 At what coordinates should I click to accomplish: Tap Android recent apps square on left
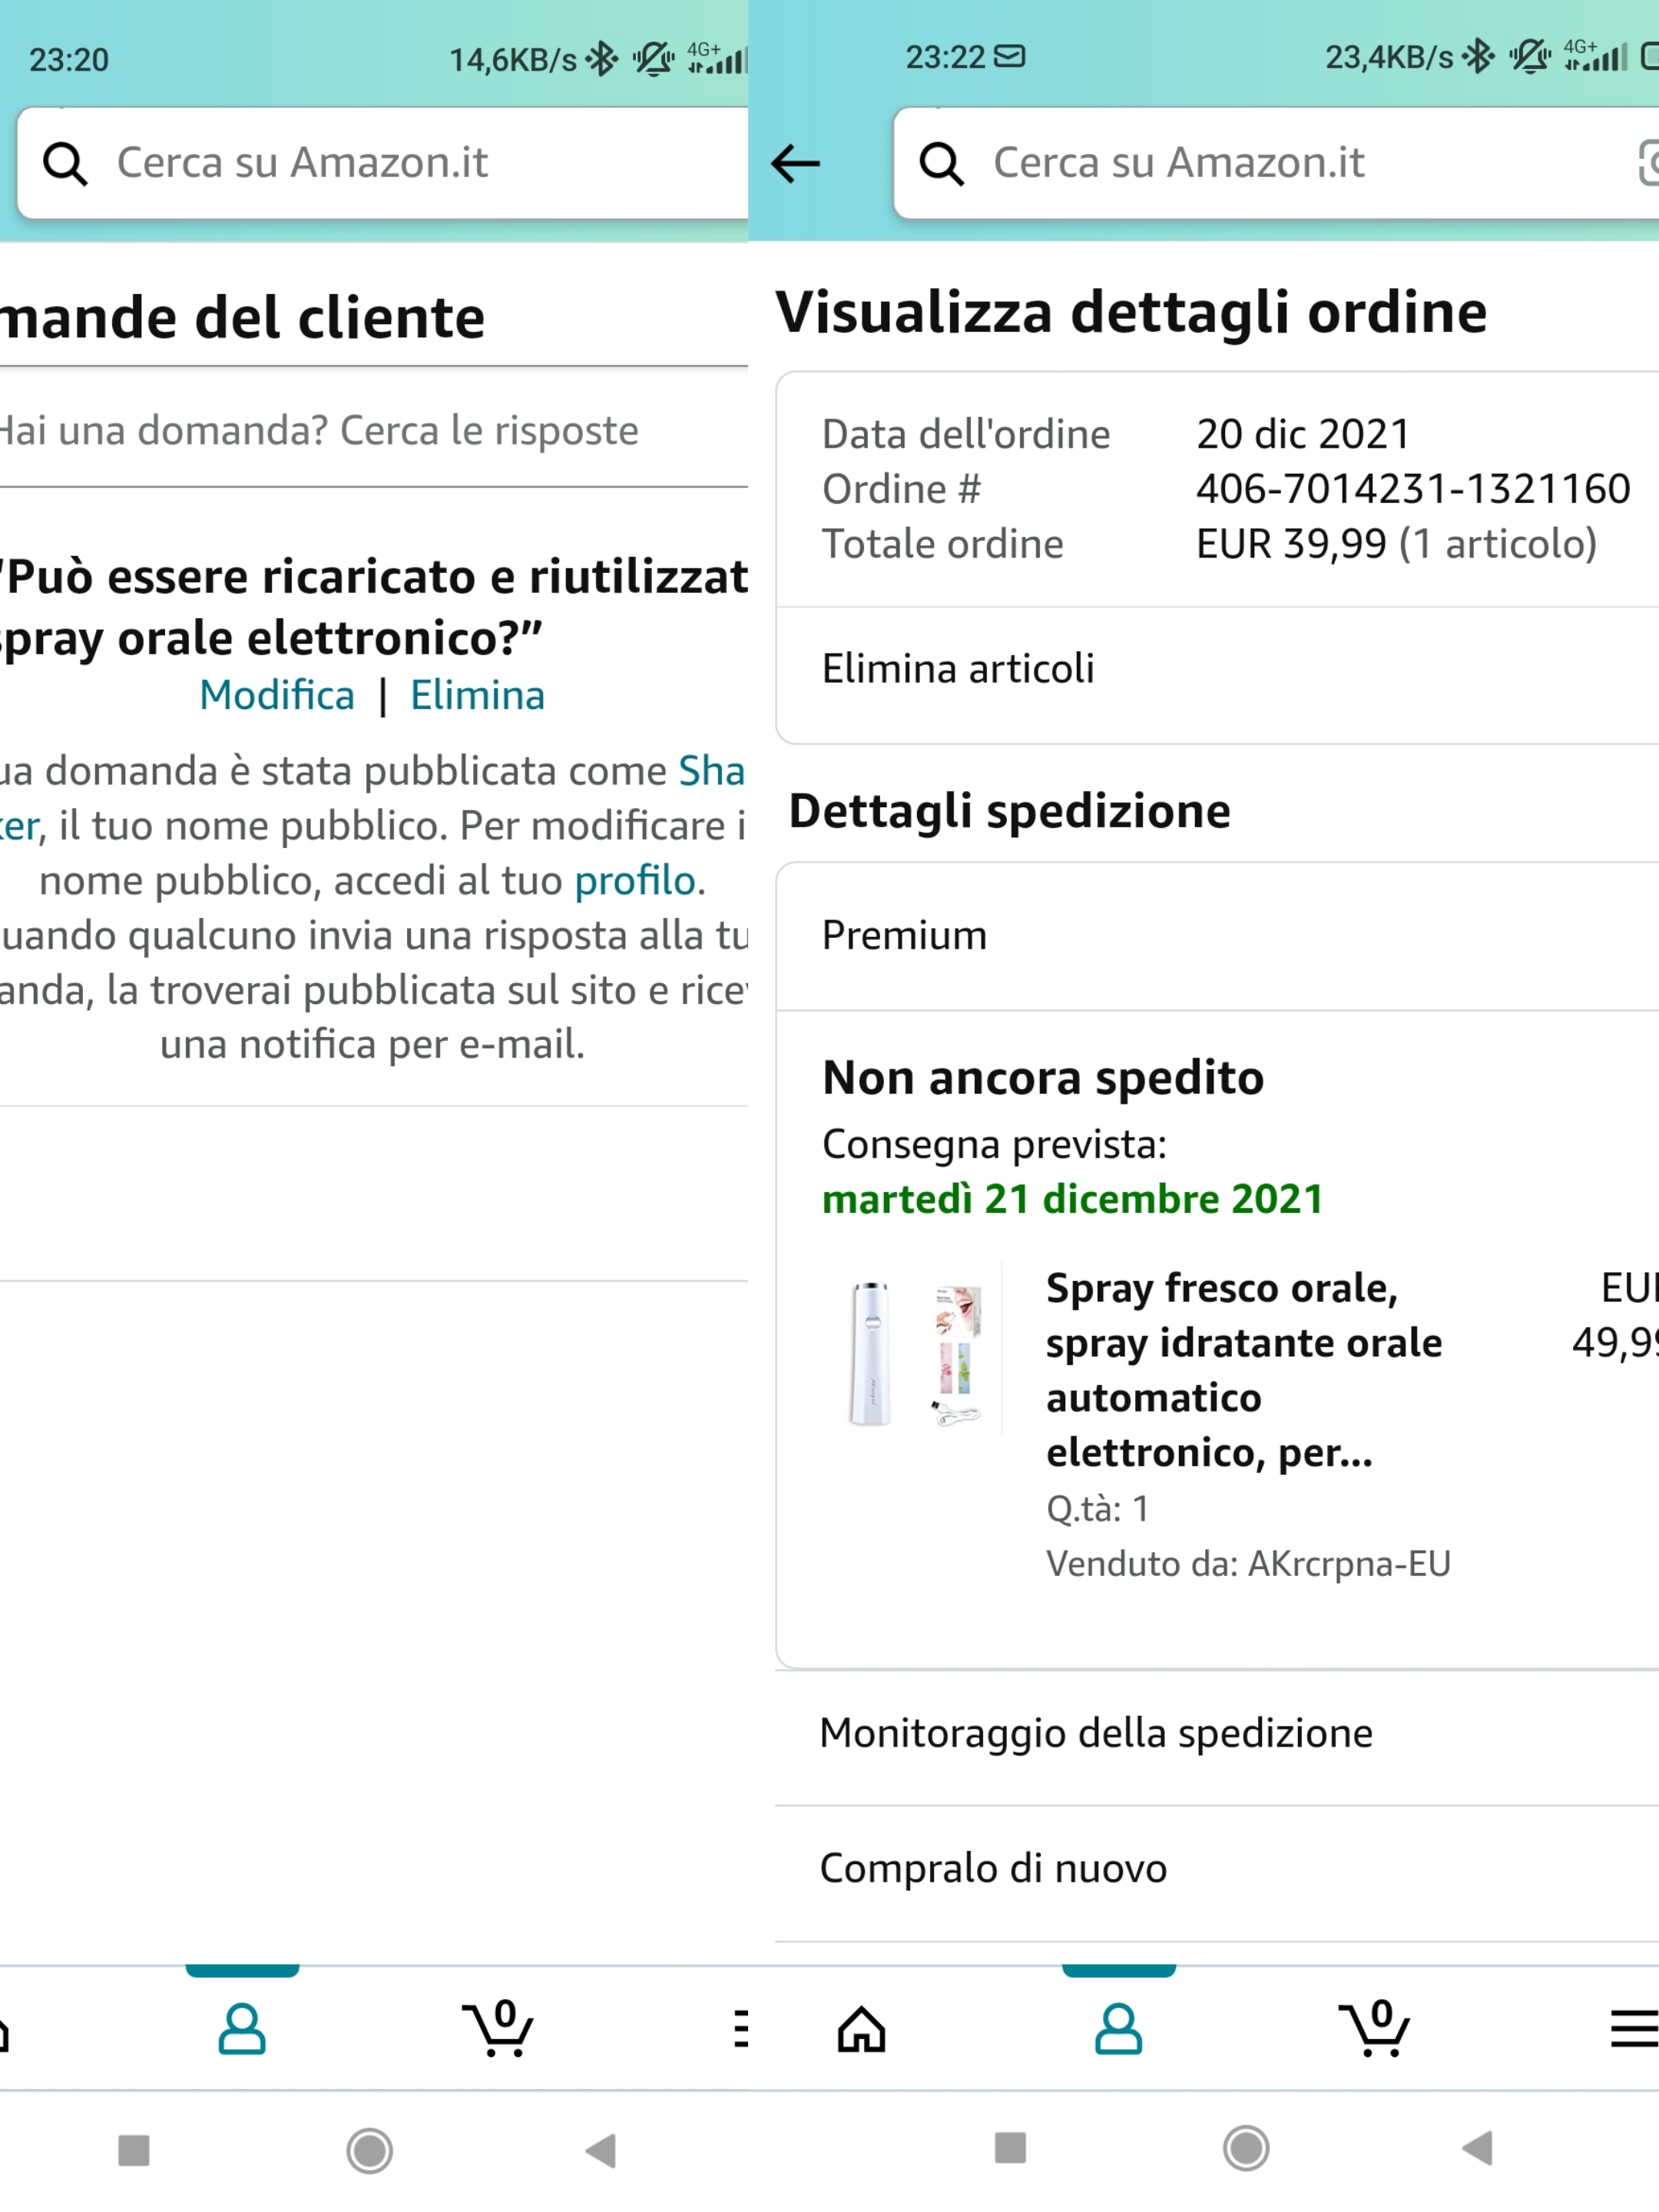pos(133,2149)
